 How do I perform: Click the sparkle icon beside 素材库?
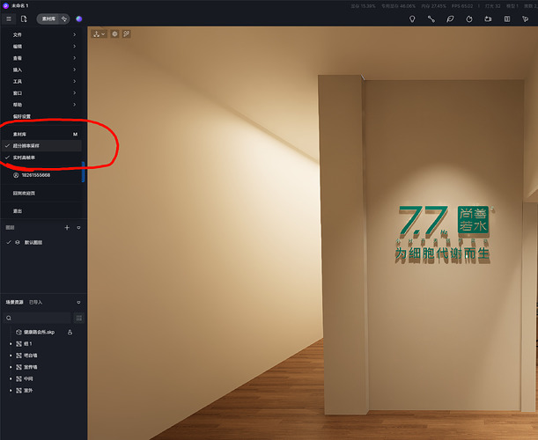64,18
